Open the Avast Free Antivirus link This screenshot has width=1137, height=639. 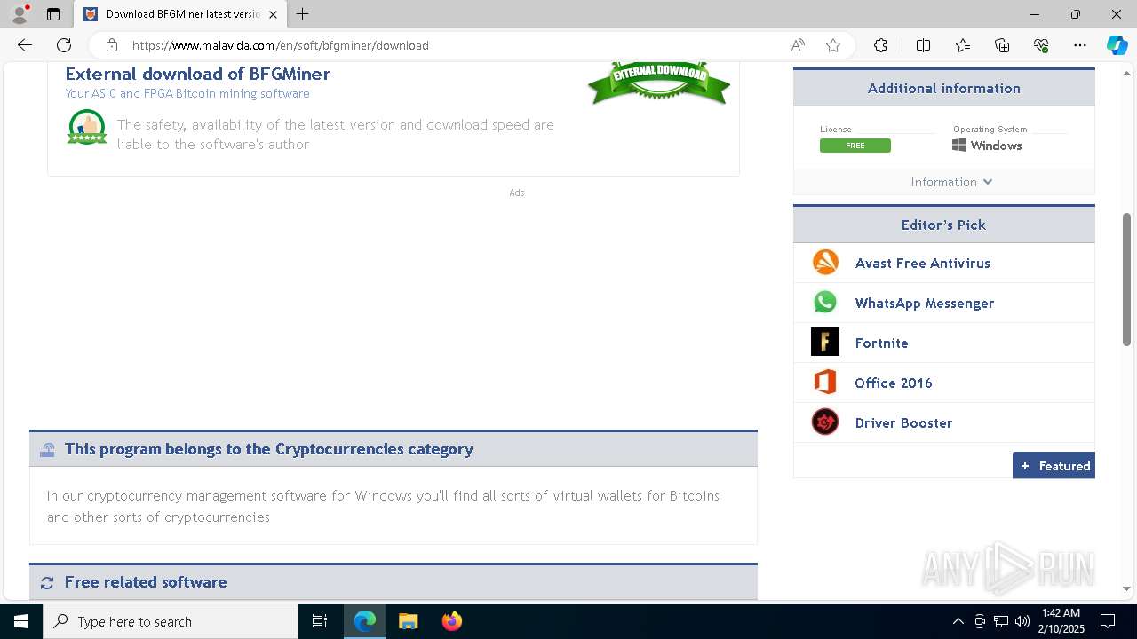click(x=922, y=263)
